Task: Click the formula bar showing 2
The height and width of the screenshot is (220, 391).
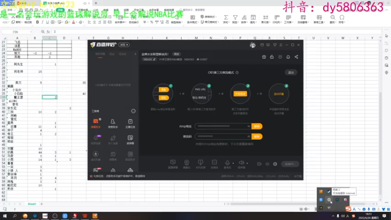Action: pos(216,32)
